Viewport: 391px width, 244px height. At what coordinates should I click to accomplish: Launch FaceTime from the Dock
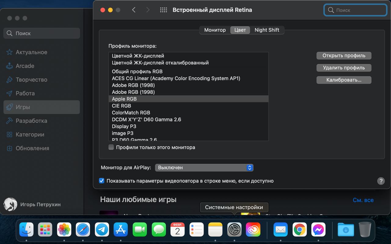click(140, 229)
